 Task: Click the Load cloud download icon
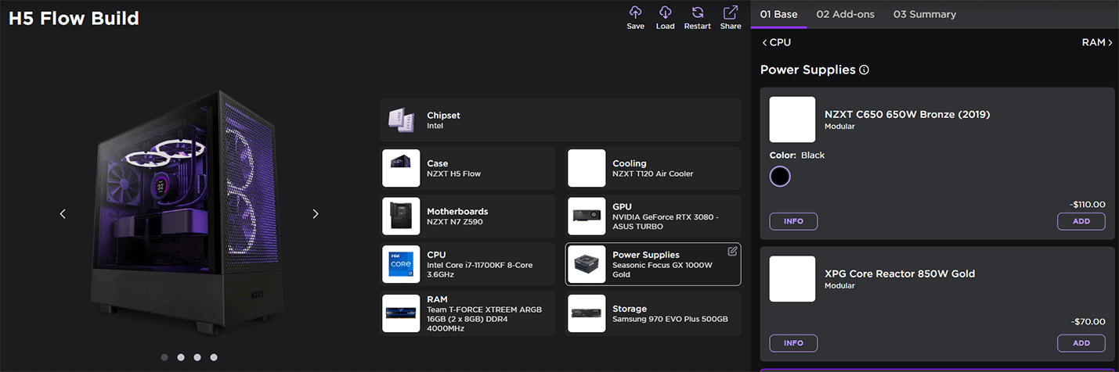(x=665, y=12)
